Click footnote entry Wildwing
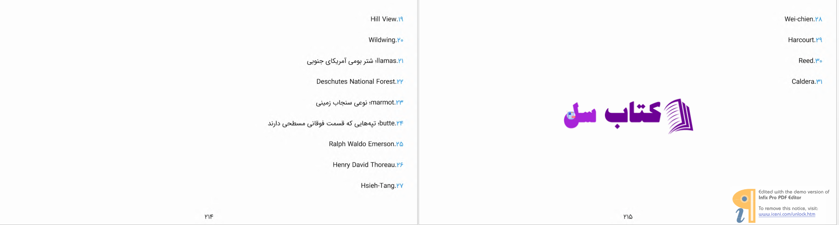839x225 pixels. point(386,40)
